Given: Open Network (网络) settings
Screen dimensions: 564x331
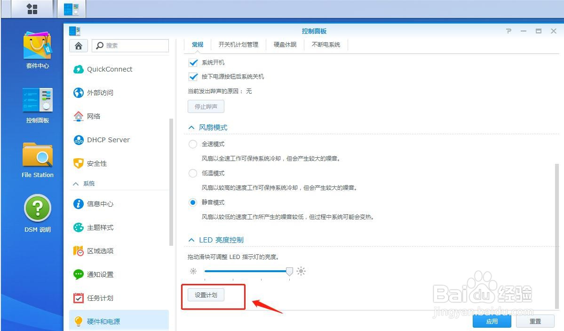Looking at the screenshot, I should point(119,116).
